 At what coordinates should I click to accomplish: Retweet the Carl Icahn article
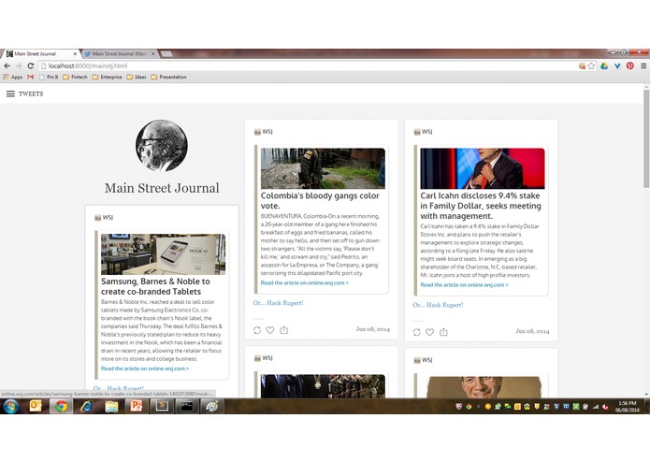pyautogui.click(x=416, y=332)
